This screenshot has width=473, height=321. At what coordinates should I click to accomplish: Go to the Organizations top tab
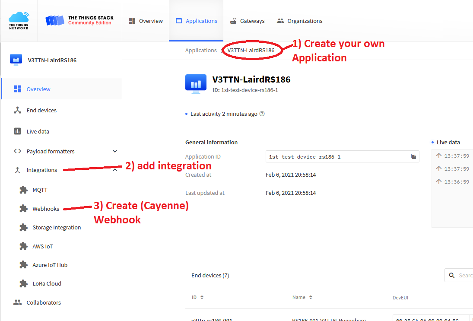299,21
